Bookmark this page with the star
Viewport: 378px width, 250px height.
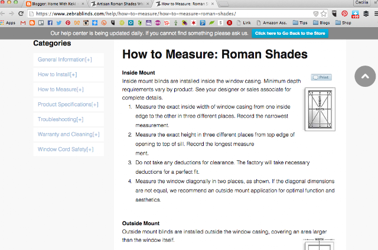pos(324,14)
